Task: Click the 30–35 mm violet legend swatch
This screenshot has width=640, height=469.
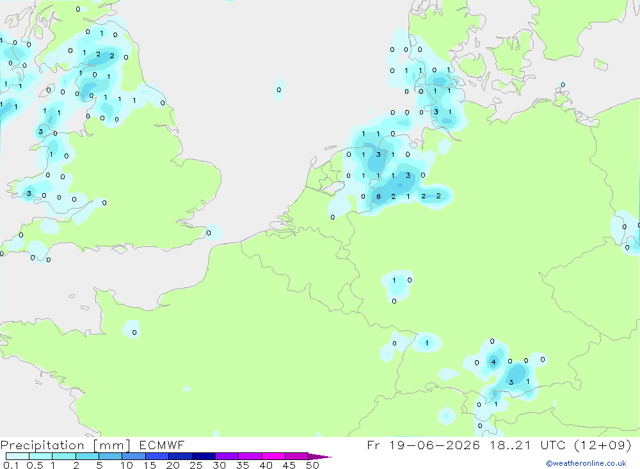Action: (227, 456)
